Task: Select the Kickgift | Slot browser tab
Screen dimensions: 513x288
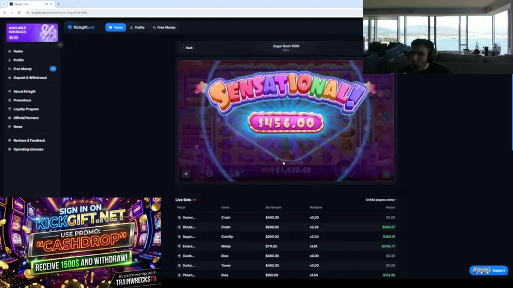Action: pos(31,4)
